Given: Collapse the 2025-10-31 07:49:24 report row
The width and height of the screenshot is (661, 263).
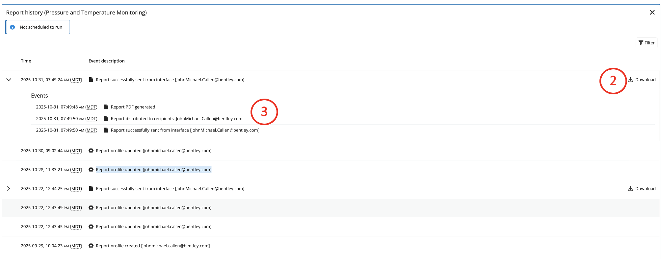Looking at the screenshot, I should 9,80.
